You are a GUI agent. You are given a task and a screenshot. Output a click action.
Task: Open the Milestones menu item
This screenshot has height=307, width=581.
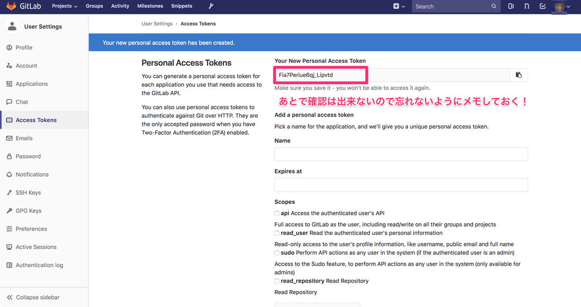(150, 6)
